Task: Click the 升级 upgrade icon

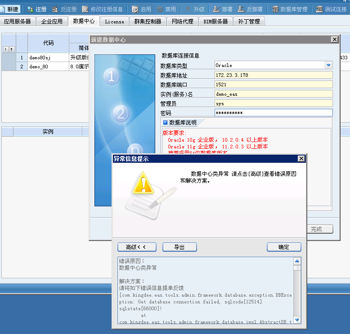Action: pyautogui.click(x=188, y=9)
